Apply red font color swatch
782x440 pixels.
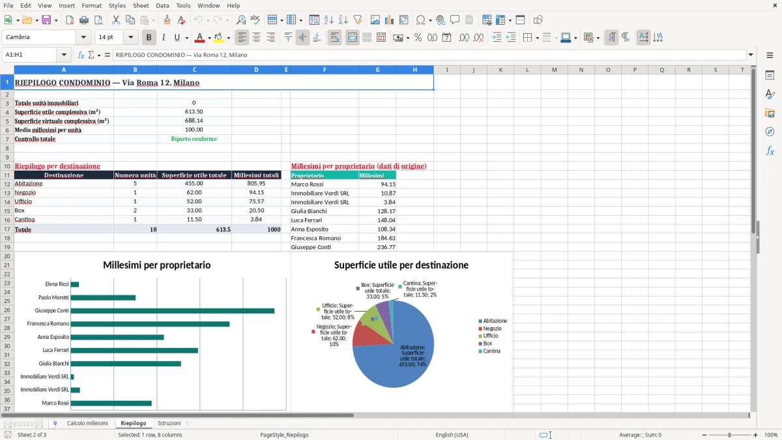200,38
